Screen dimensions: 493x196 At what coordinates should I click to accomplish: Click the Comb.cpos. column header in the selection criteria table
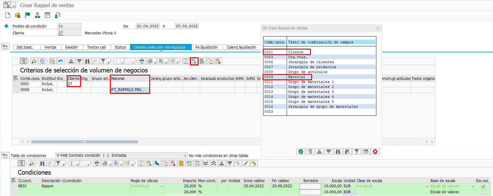tap(30, 79)
